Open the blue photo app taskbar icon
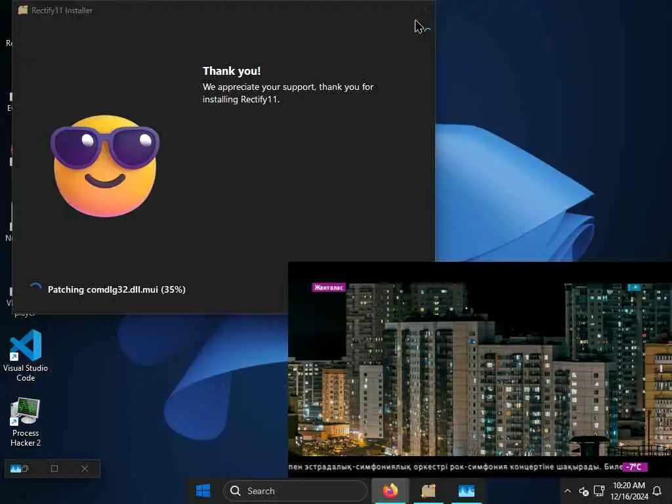 point(467,491)
